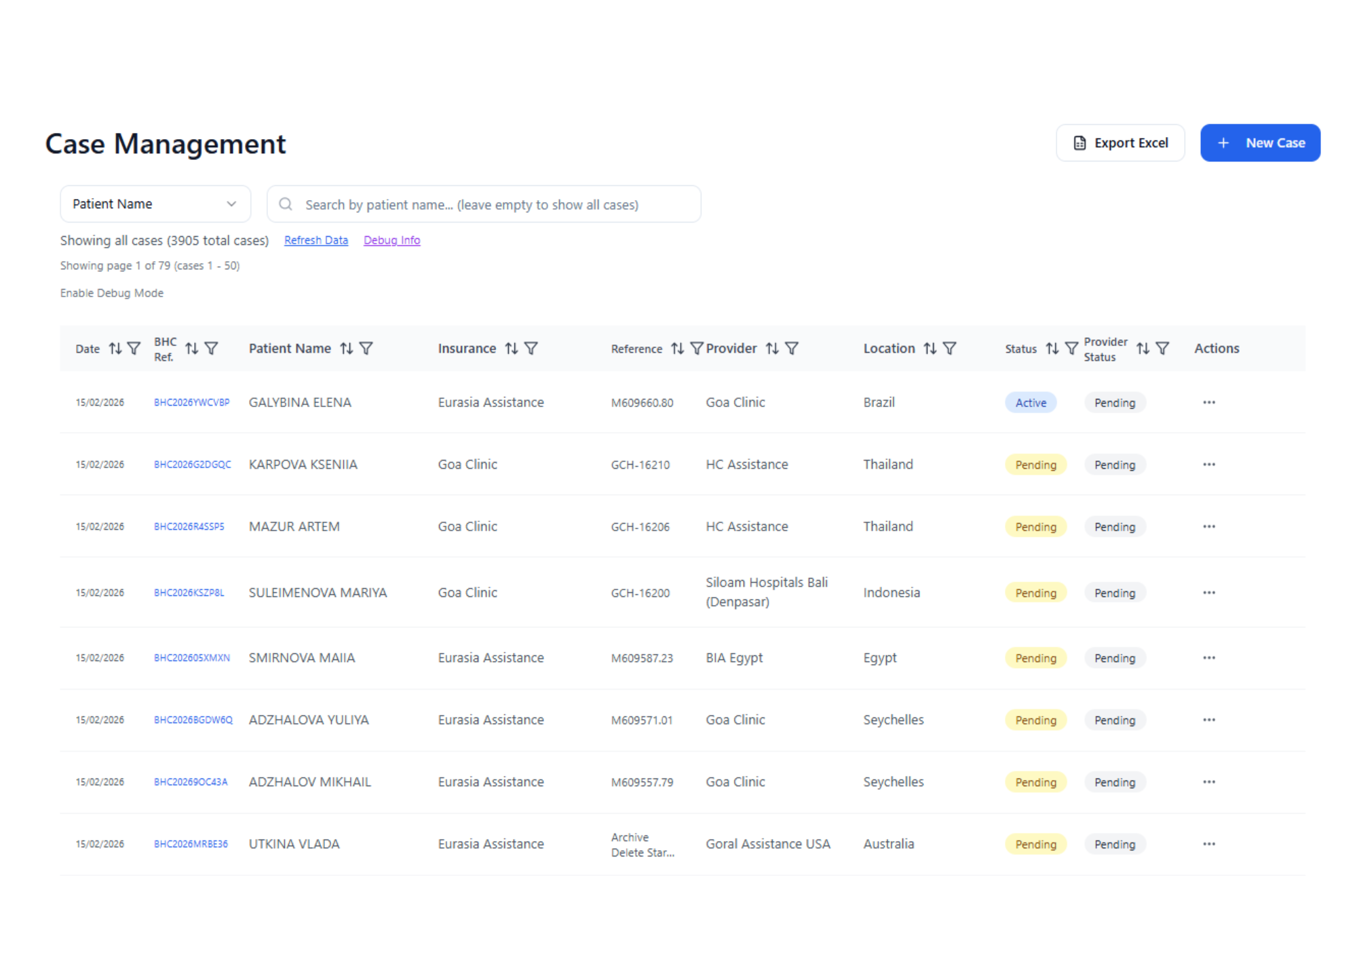
Task: Open the Provider Status column filter
Action: pyautogui.click(x=1163, y=348)
